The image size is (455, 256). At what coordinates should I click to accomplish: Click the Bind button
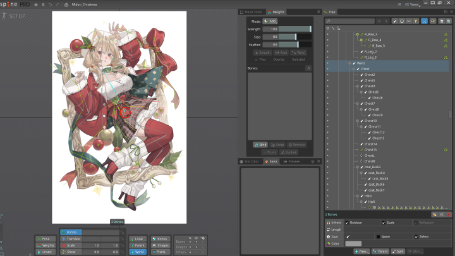(260, 145)
